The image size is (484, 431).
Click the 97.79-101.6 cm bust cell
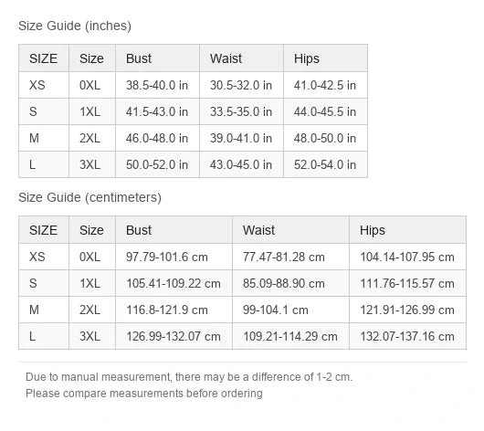174,257
